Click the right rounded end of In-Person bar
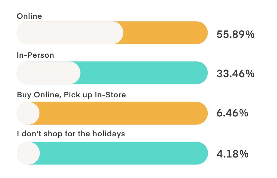Image resolution: width=277 pixels, height=178 pixels. [x=202, y=73]
